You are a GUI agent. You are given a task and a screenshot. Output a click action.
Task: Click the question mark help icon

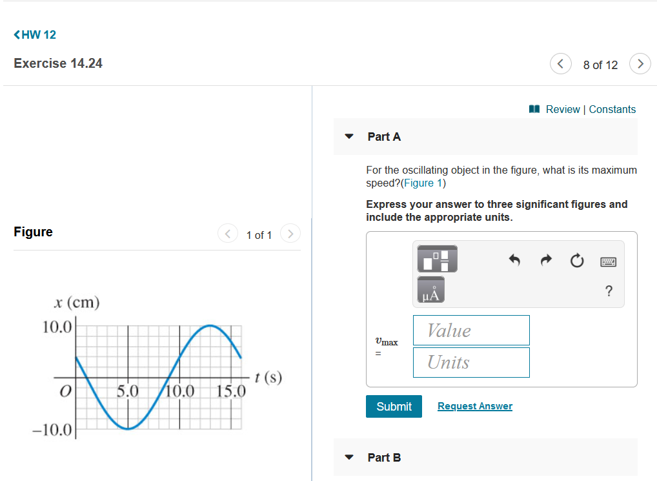tap(607, 291)
